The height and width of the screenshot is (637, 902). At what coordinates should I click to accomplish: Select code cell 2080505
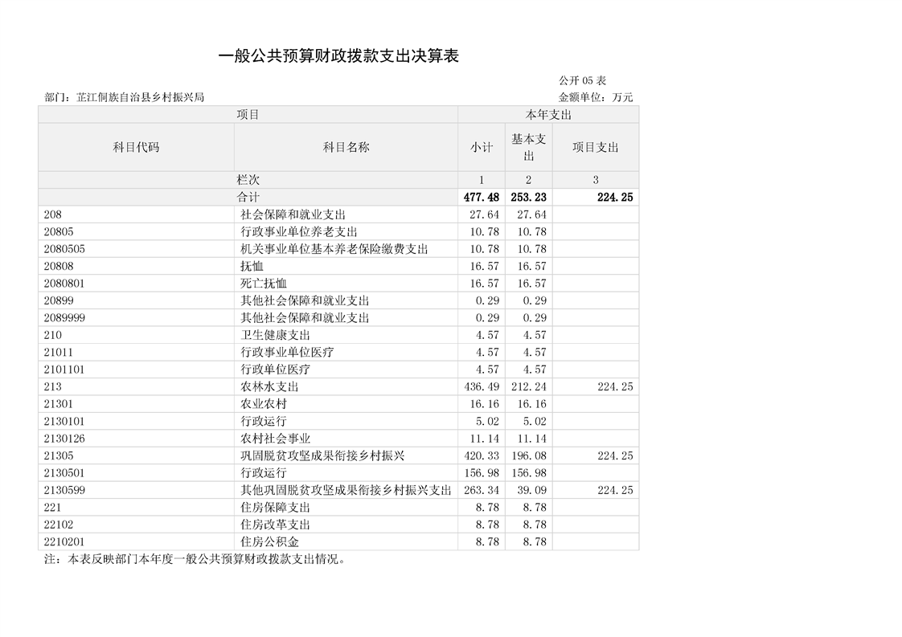[64, 249]
